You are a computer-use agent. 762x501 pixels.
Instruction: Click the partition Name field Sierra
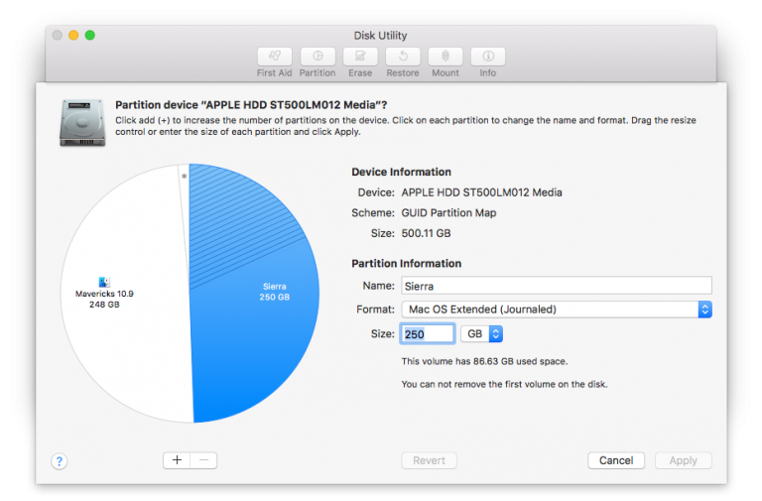tap(557, 286)
